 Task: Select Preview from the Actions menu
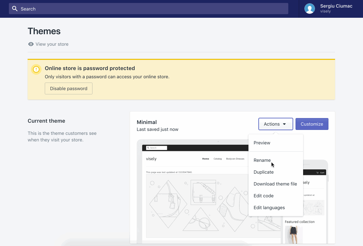point(262,143)
